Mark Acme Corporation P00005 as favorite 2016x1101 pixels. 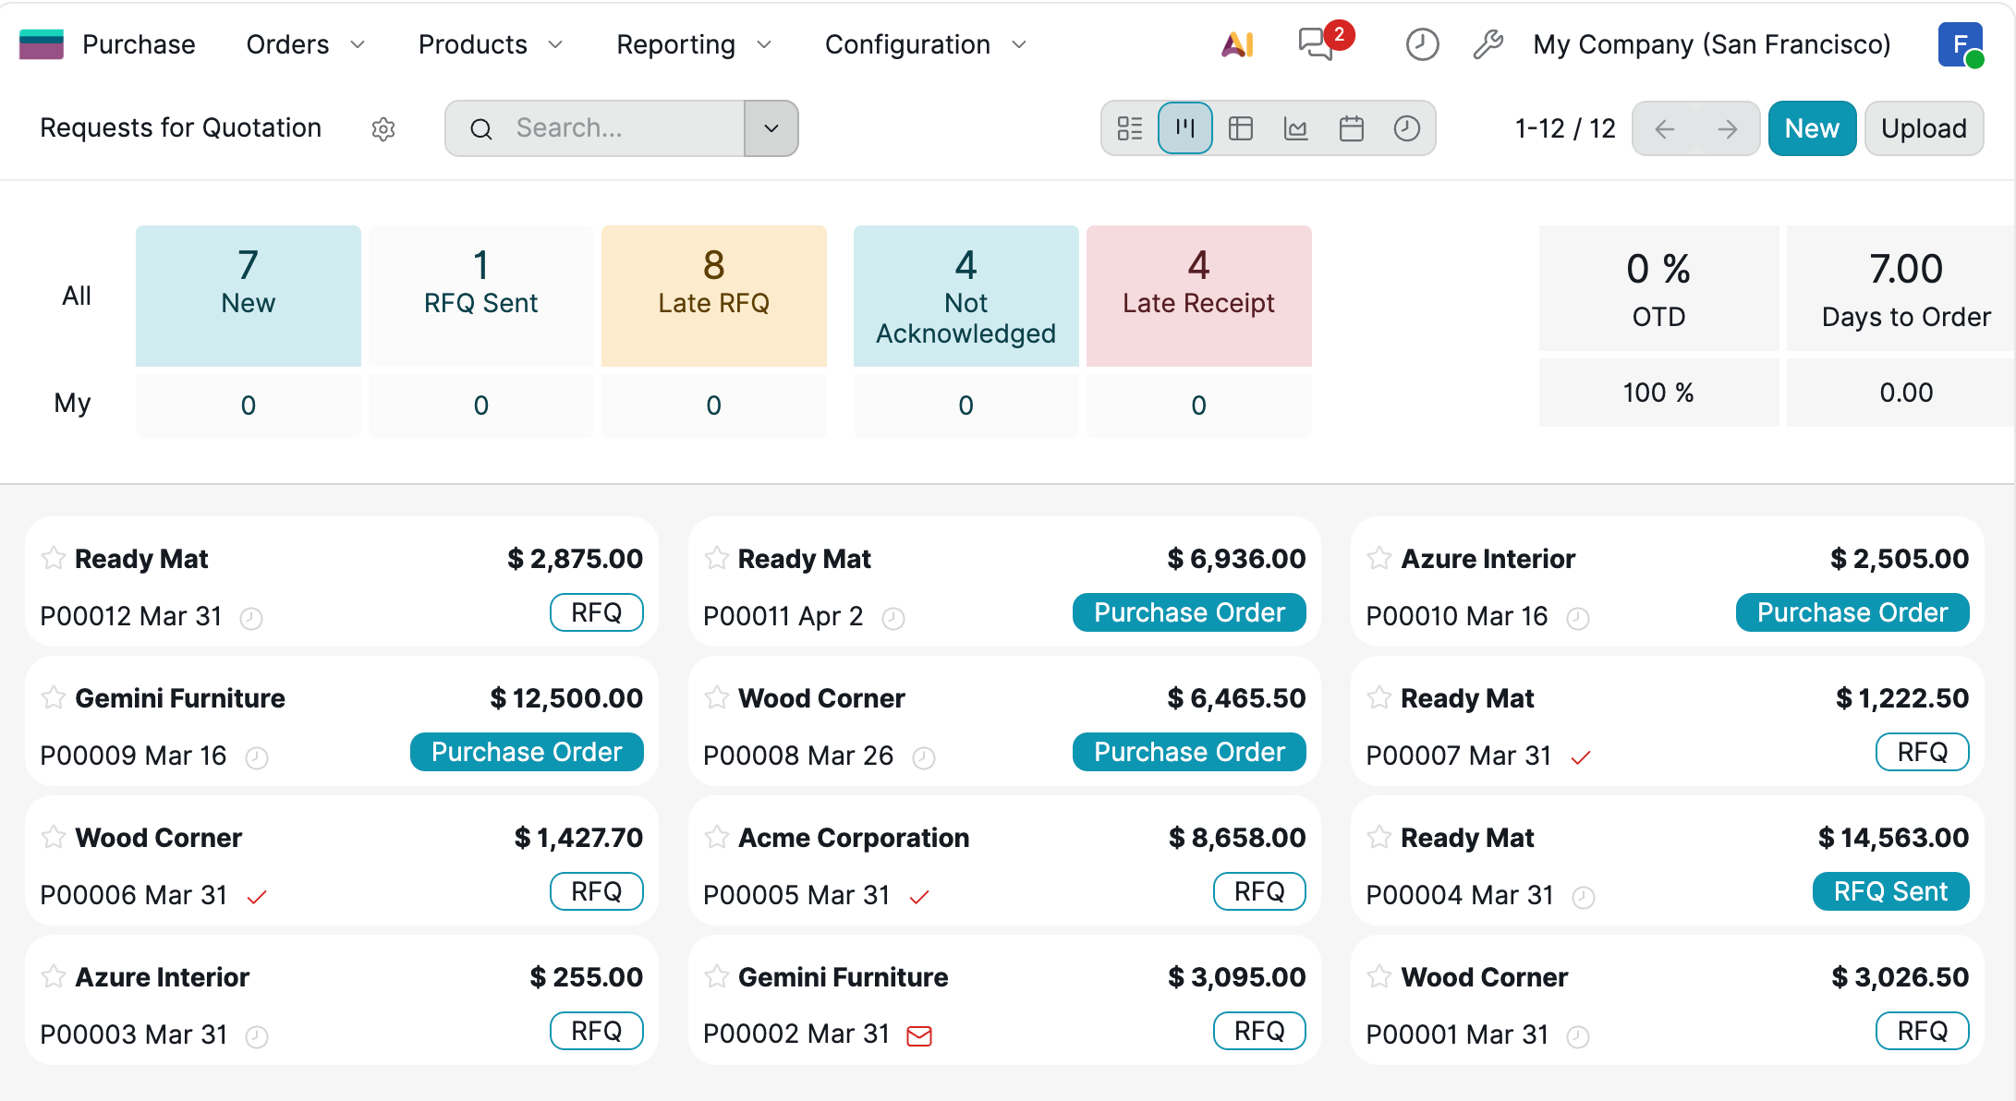click(x=717, y=837)
